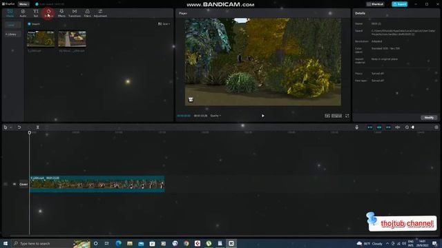Toggle the first teal magnet snapping icon
442x248 pixels.
coord(370,127)
